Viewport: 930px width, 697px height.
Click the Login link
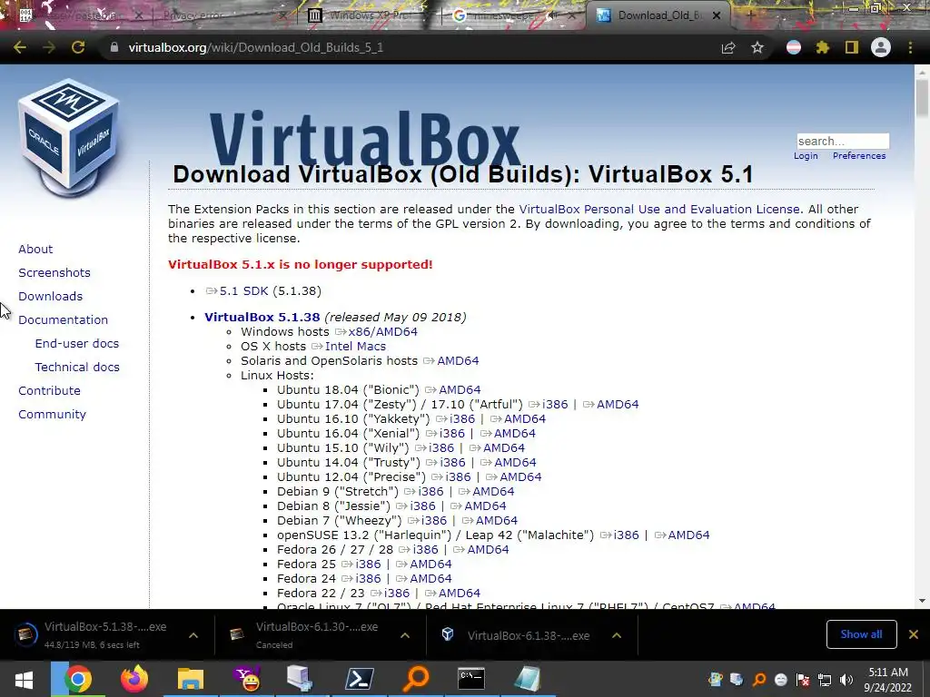[806, 156]
